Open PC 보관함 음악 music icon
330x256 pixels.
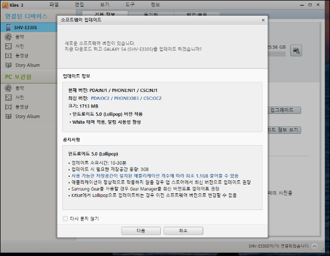click(x=8, y=88)
